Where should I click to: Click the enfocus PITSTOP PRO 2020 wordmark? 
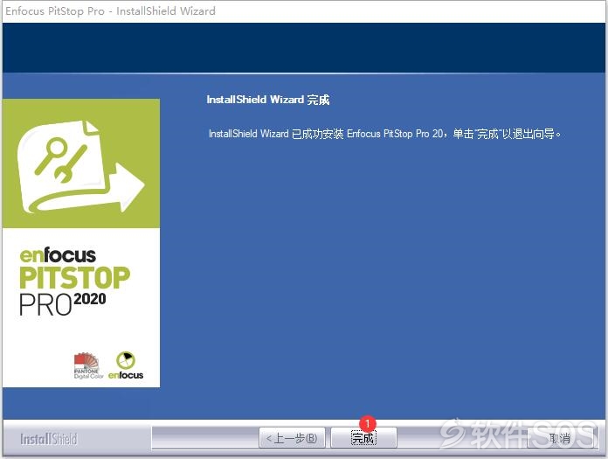(x=75, y=282)
